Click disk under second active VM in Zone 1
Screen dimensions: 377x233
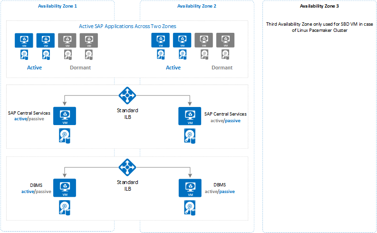pyautogui.click(x=46, y=55)
